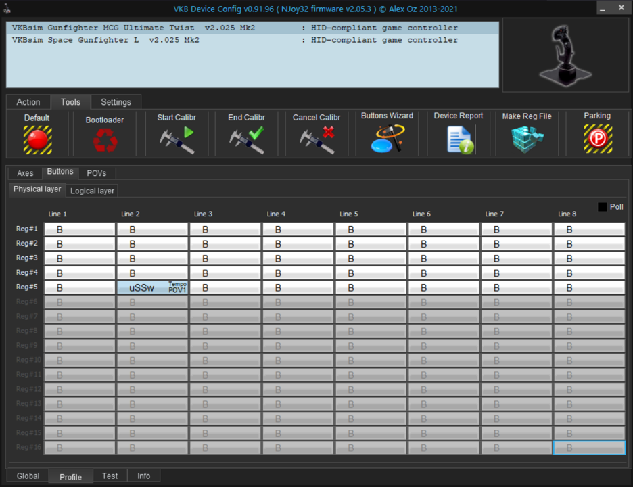Open the Settings tab

116,102
